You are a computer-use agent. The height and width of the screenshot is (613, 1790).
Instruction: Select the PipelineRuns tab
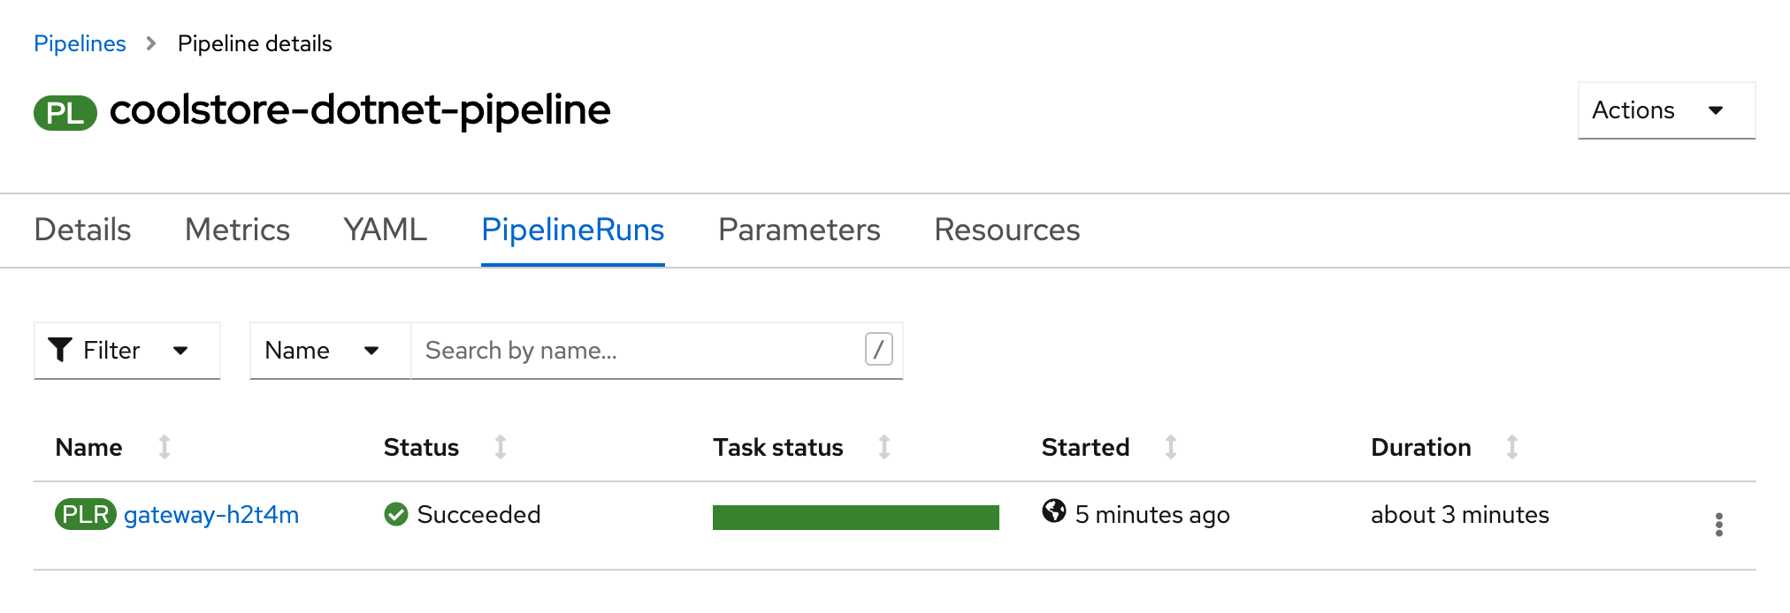[x=572, y=230]
